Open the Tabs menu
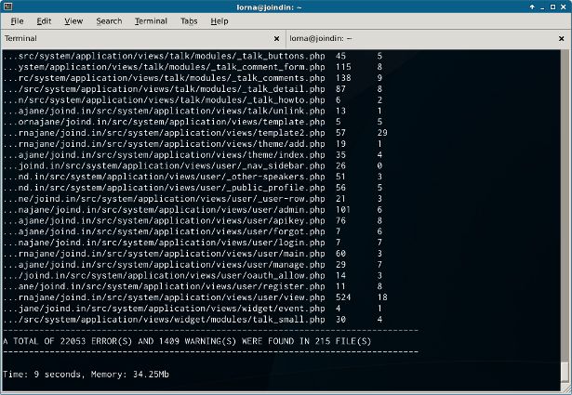The height and width of the screenshot is (395, 572). point(189,21)
